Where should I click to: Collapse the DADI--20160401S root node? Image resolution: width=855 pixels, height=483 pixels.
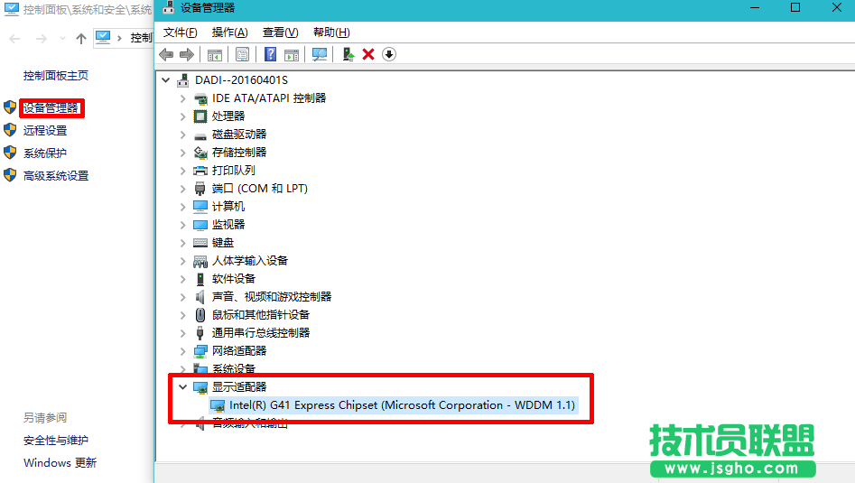pos(166,80)
